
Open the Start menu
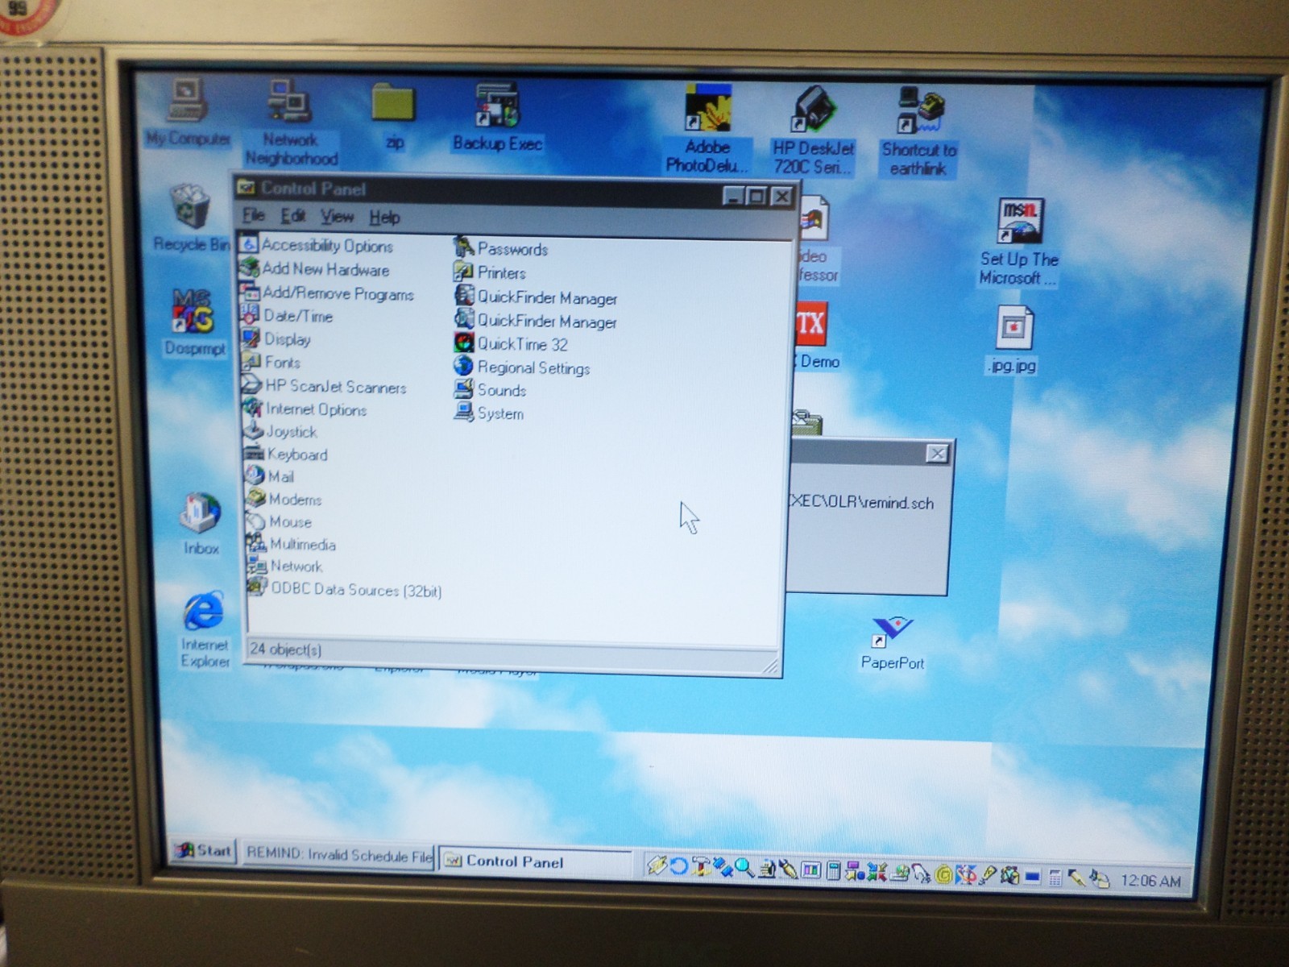[x=204, y=850]
